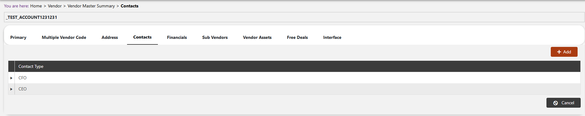Click the _TEST_ACCOUNT1231231 name field
Viewport: 585px width, 116px height.
click(294, 17)
